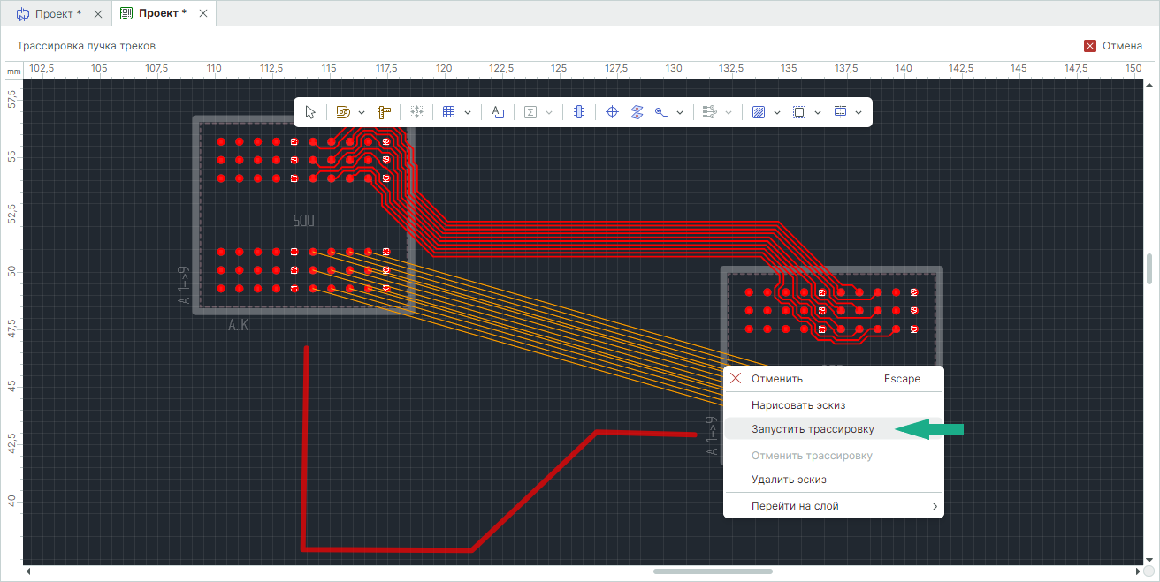Open the dashed rectangle area tool dropdown
The image size is (1160, 582).
(818, 112)
